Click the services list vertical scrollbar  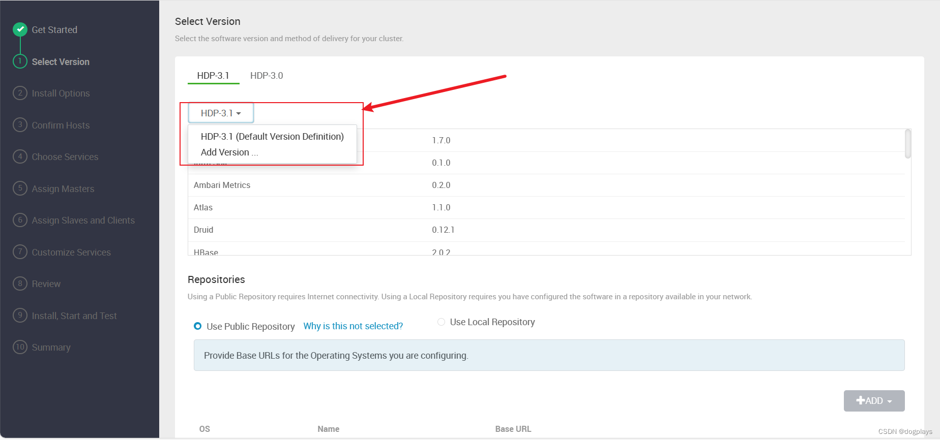(908, 144)
